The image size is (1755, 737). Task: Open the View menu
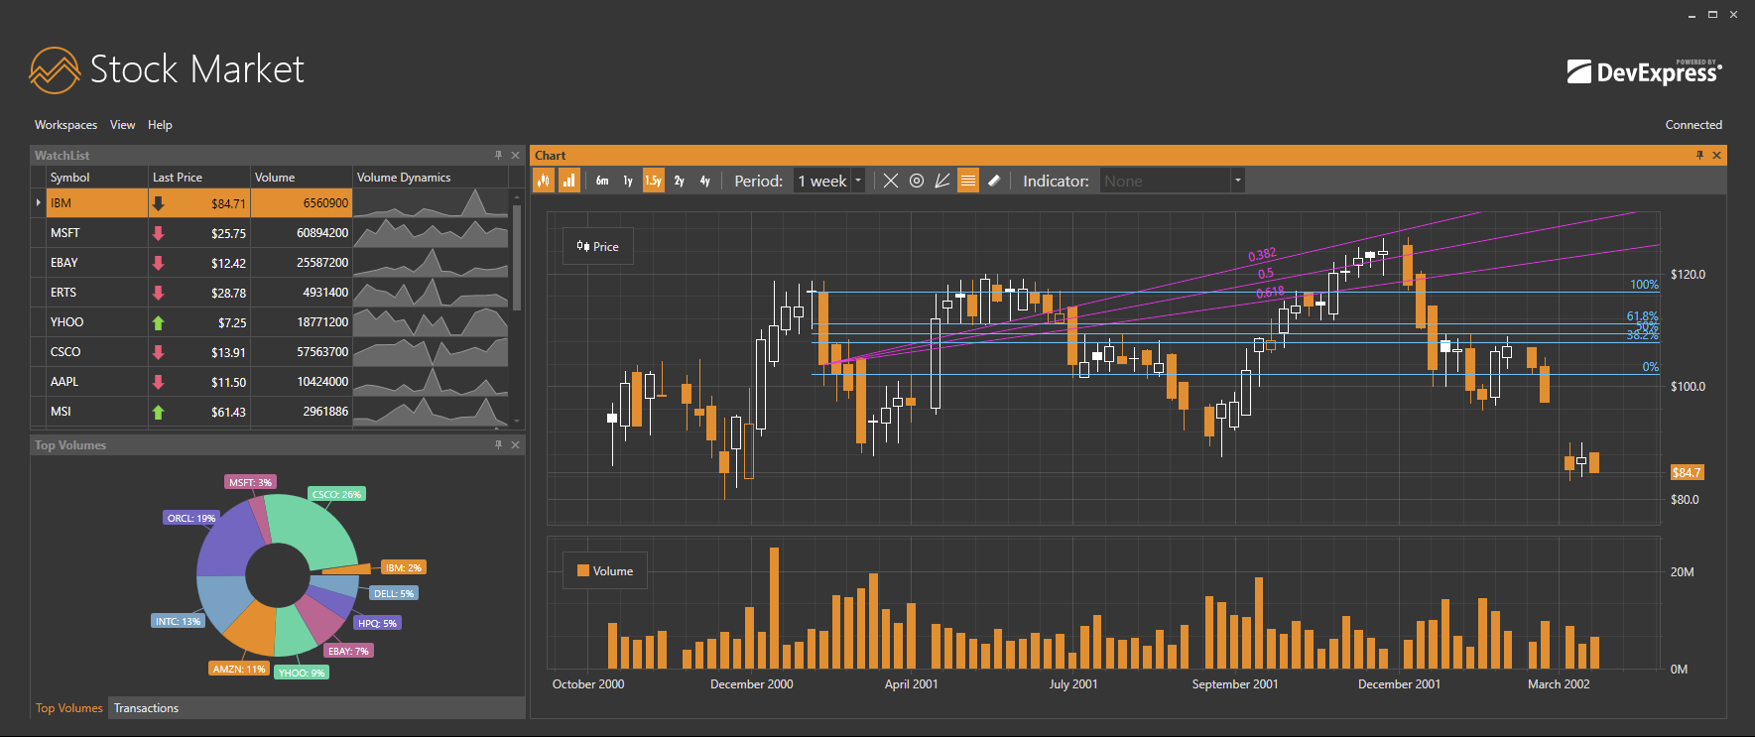(122, 125)
